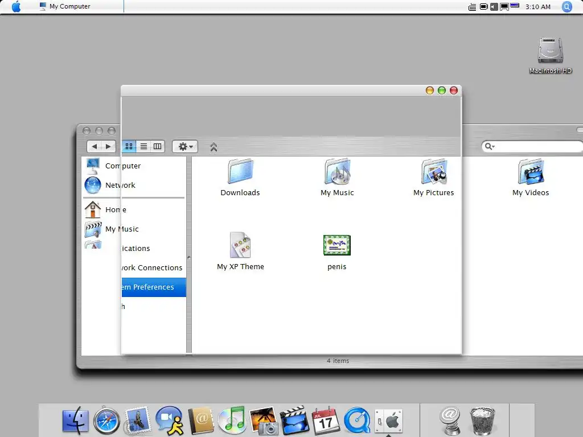Open System Preferences in the dock
The height and width of the screenshot is (437, 583).
tap(388, 421)
